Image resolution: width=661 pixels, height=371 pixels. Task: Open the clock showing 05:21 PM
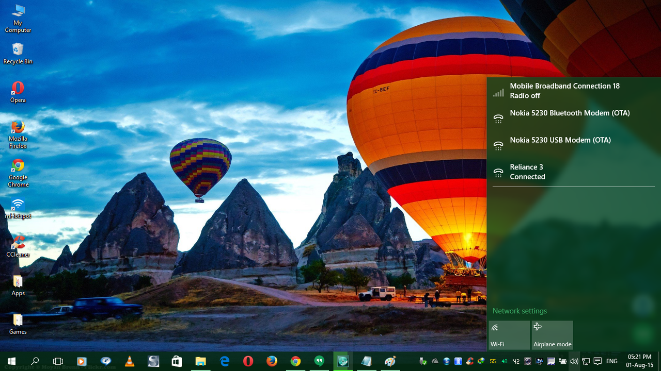pos(639,361)
